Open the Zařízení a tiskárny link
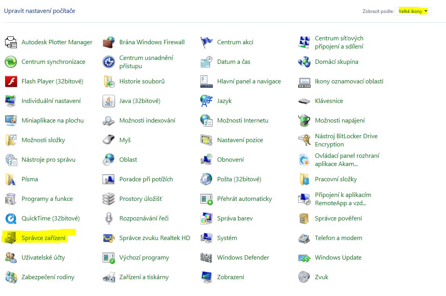Screen dimensions: 446x296 tap(144, 277)
